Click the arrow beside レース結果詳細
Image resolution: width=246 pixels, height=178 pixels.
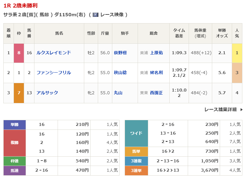pos(241,110)
